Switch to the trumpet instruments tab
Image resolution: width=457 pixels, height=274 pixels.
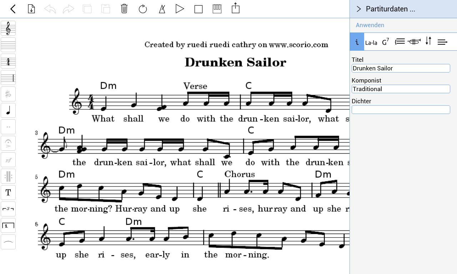(x=414, y=42)
